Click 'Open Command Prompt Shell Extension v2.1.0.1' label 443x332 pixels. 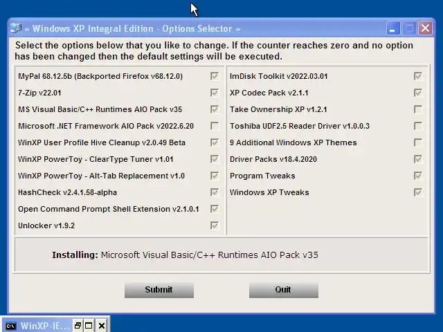click(x=109, y=209)
